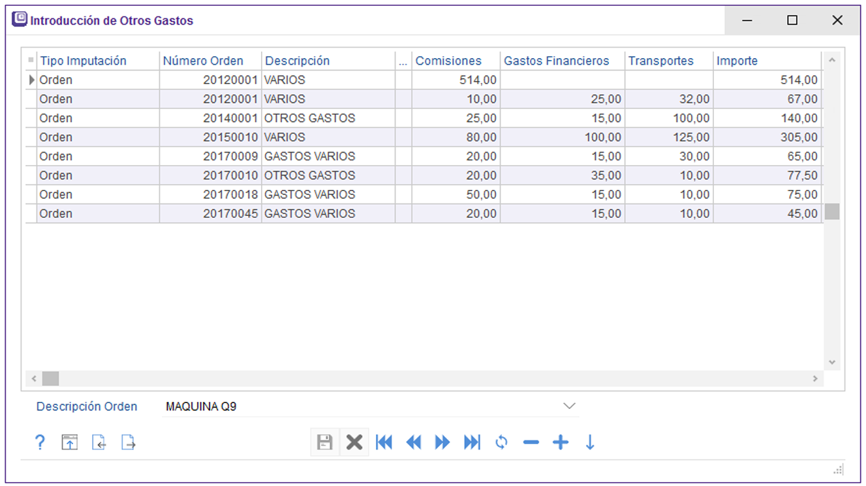Click the horizontal scrollbar right arrow
Screen dimensions: 866x486
[815, 378]
